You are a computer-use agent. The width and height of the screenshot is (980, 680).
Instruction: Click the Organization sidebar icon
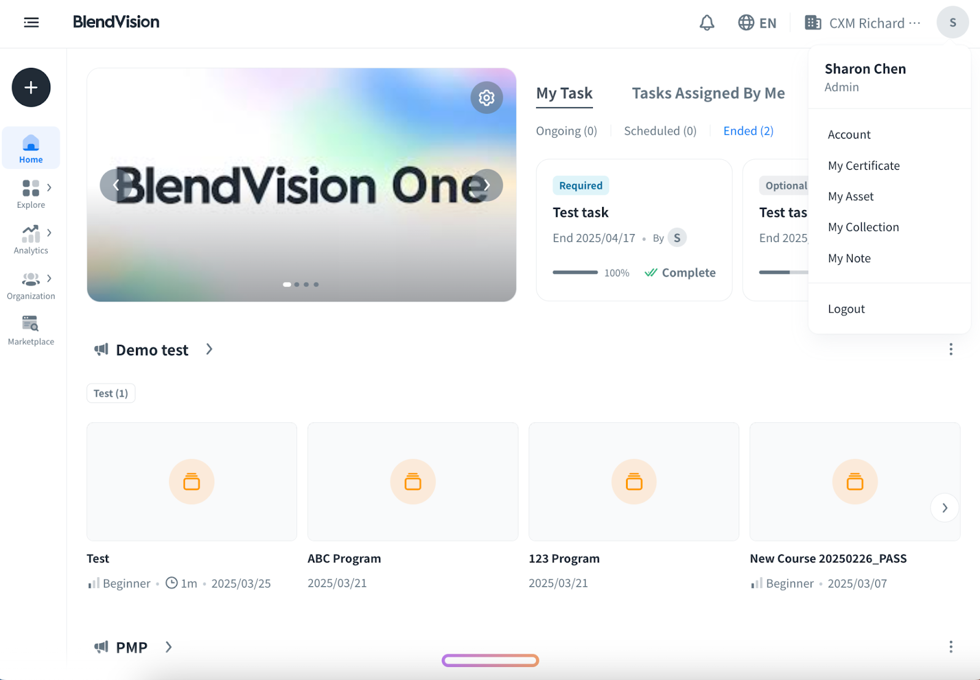31,280
